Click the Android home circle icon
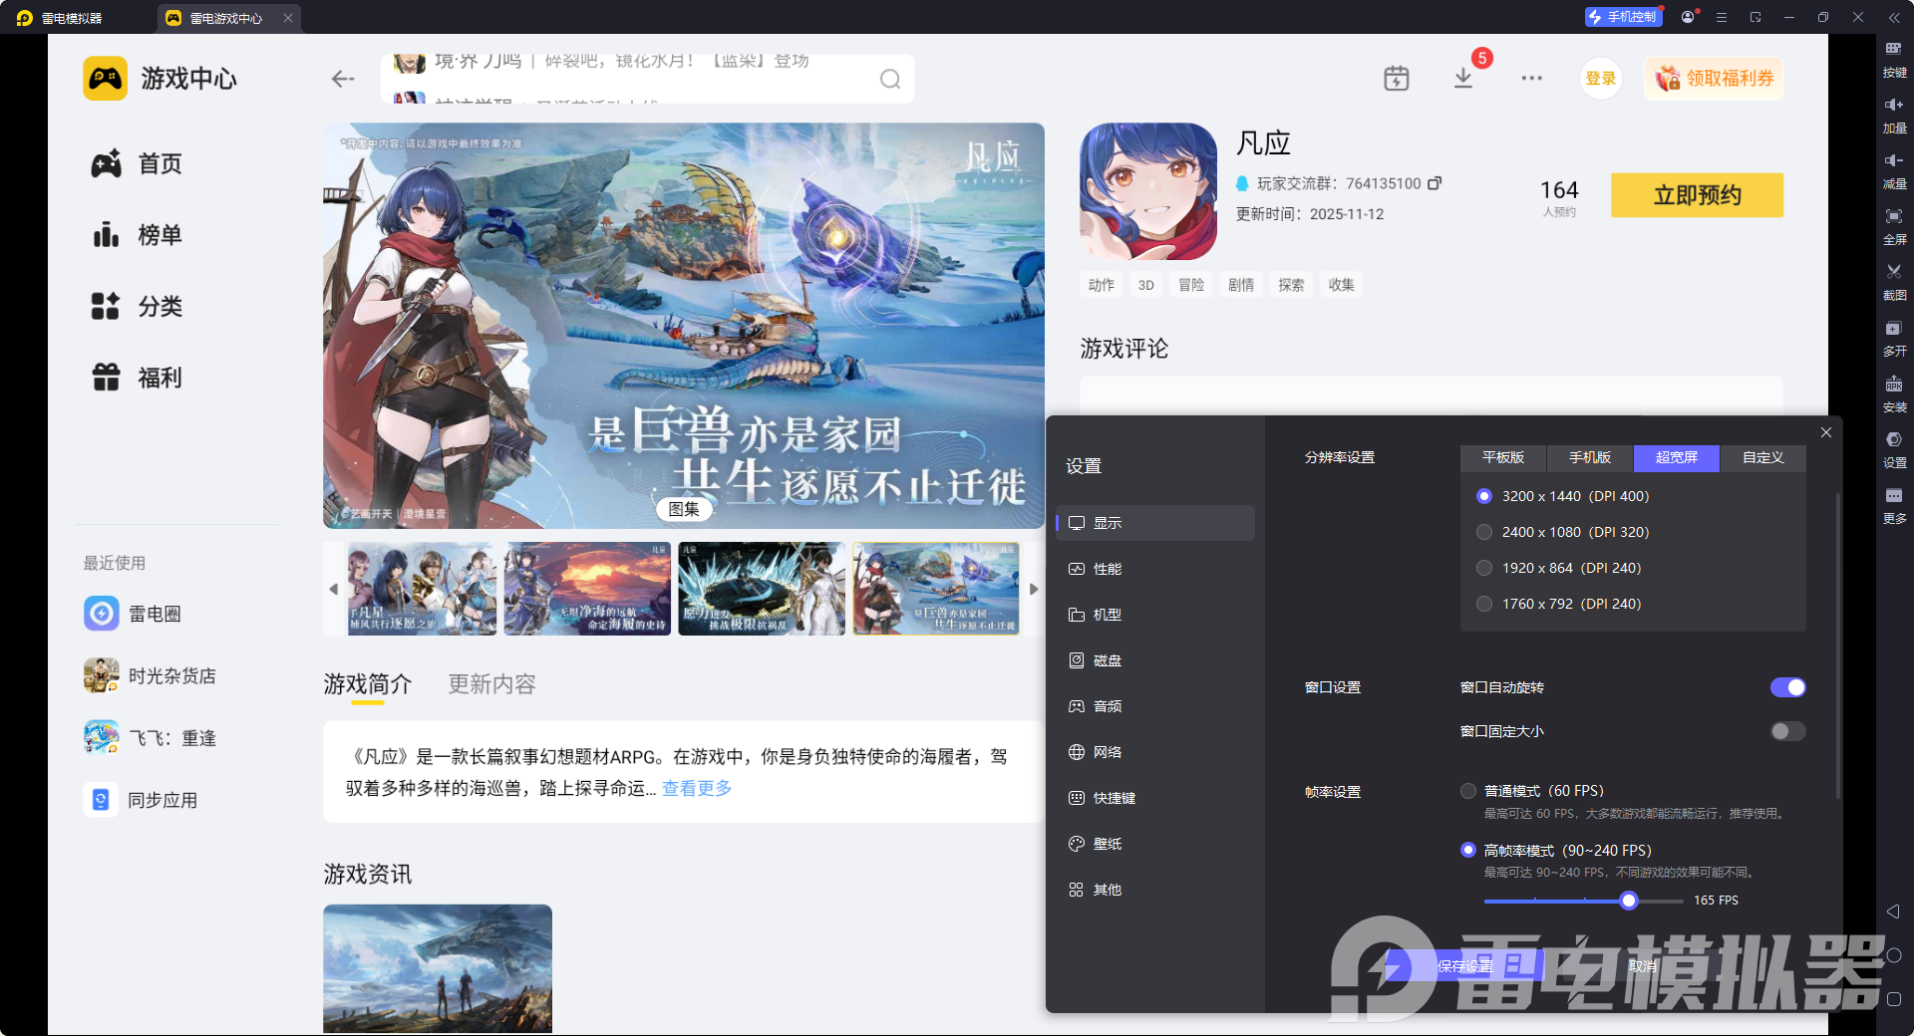Image resolution: width=1914 pixels, height=1036 pixels. (x=1894, y=955)
